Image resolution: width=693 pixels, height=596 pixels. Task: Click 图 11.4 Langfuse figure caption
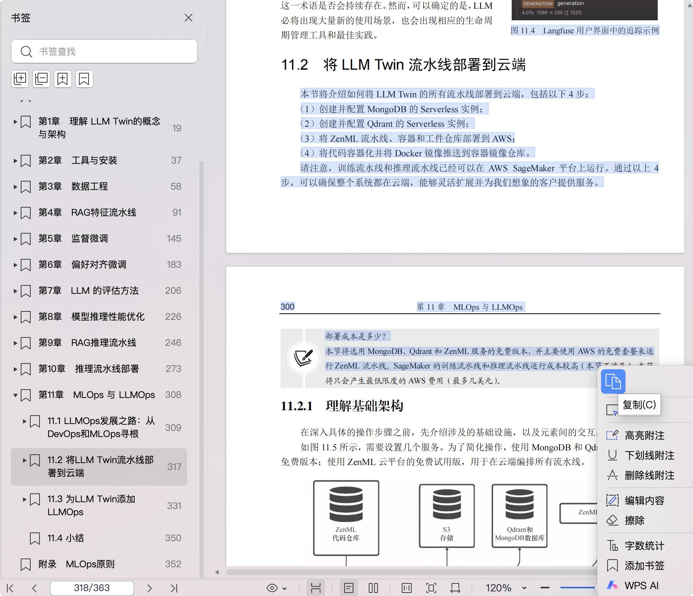[x=585, y=30]
